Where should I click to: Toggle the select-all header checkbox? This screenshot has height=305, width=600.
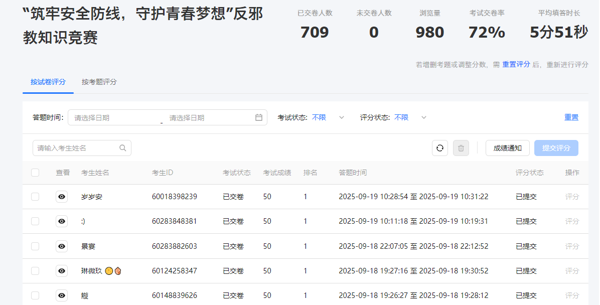35,173
